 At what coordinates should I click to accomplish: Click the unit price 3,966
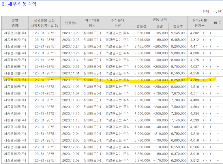tap(194, 147)
